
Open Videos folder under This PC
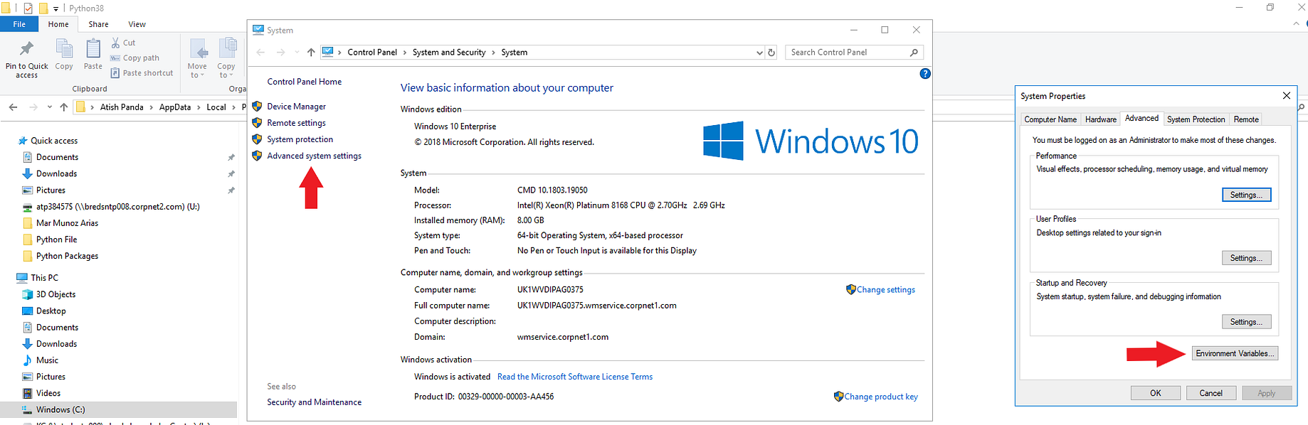coord(48,393)
